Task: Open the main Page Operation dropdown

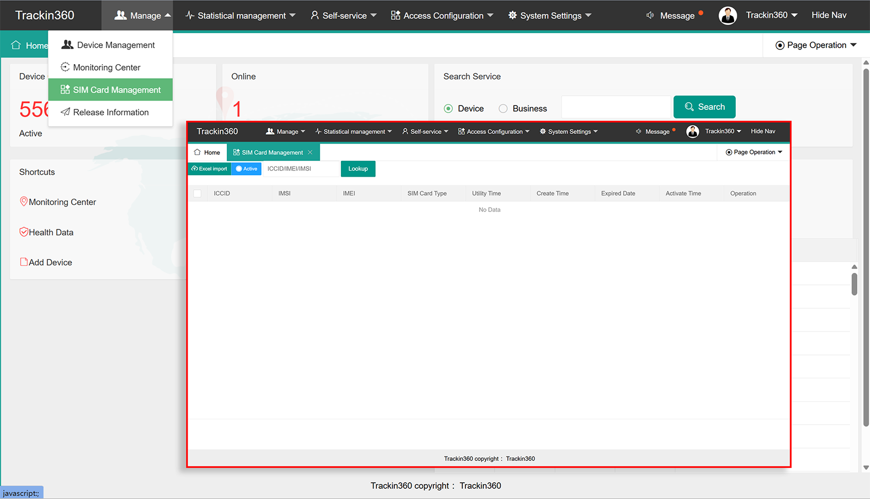Action: coord(816,45)
